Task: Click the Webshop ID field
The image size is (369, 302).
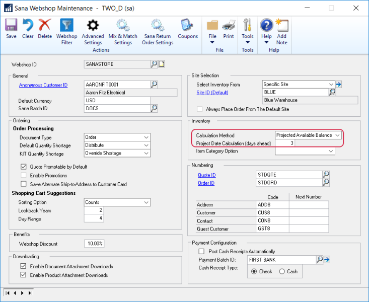Action: pos(117,64)
